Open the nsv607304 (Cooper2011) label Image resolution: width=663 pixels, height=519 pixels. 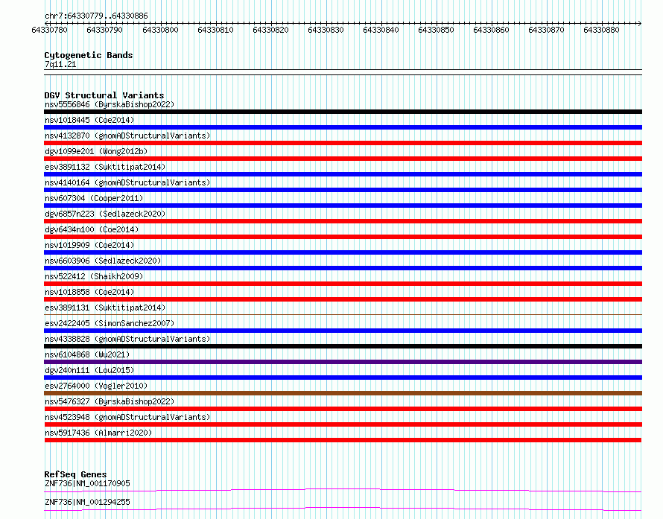94,198
